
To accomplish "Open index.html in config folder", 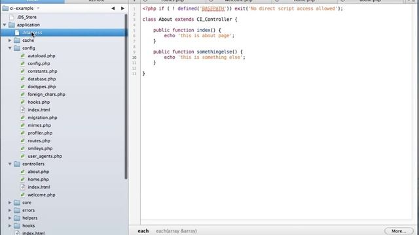I will point(39,110).
